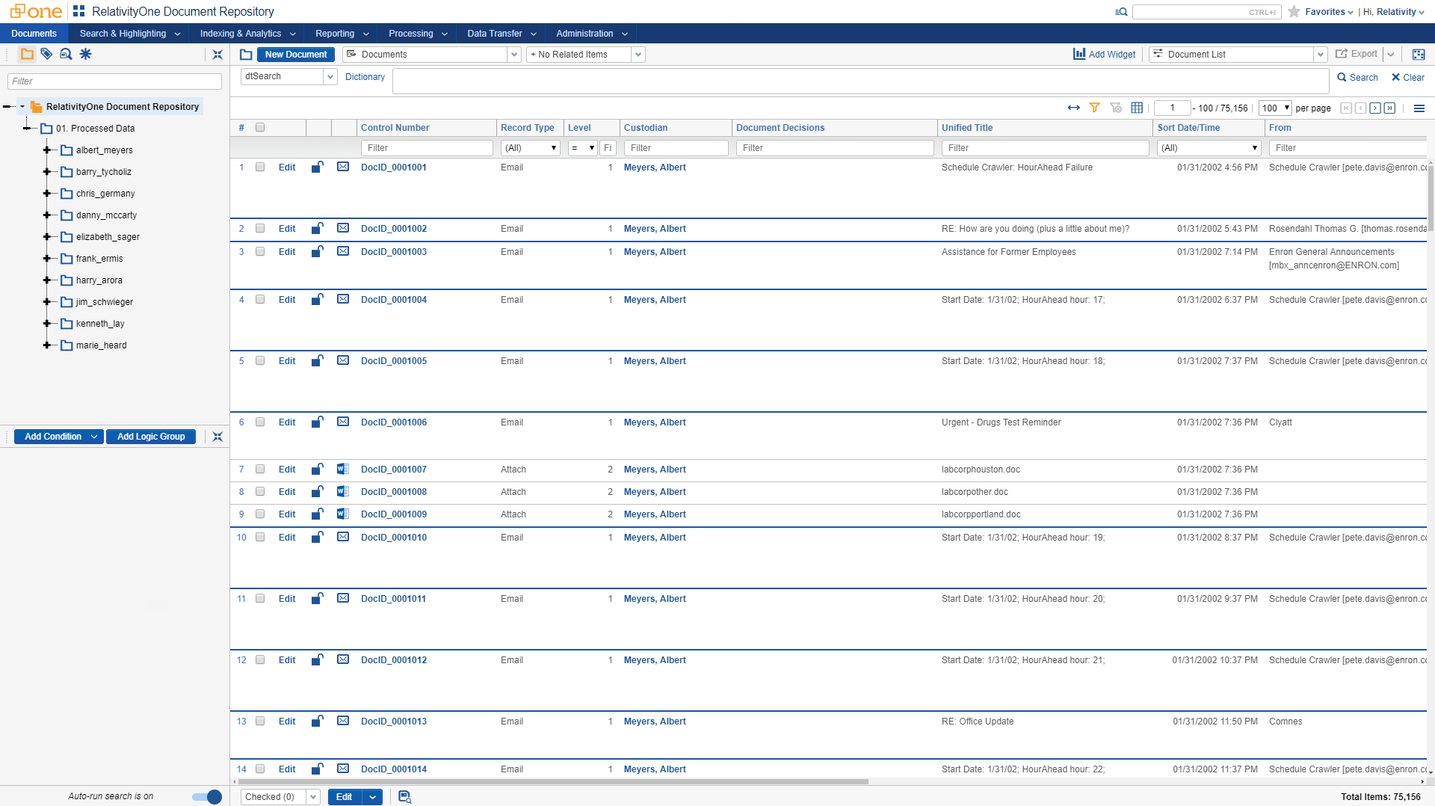1435x806 pixels.
Task: Go to last page arrow
Action: tap(1390, 108)
